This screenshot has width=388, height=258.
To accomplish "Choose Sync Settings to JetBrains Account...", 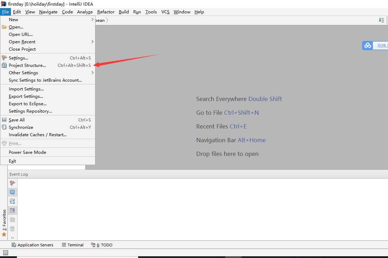I will pyautogui.click(x=48, y=80).
